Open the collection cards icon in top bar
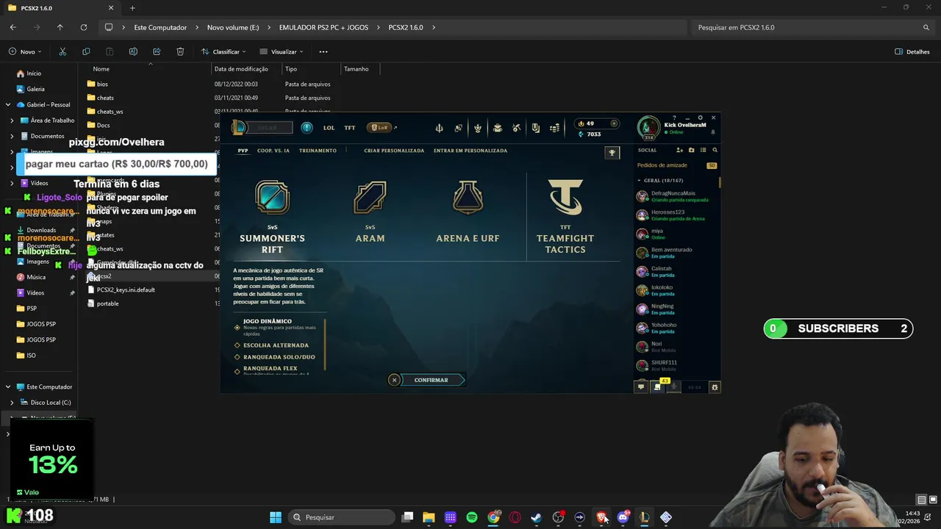 click(x=458, y=128)
